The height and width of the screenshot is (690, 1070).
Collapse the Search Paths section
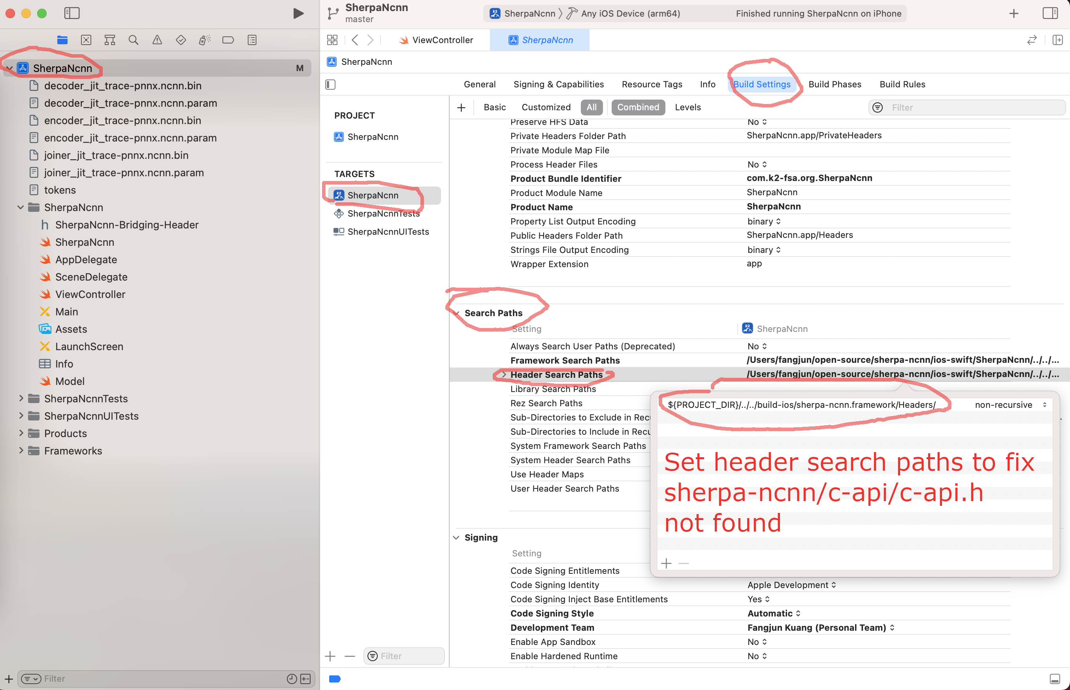tap(456, 313)
